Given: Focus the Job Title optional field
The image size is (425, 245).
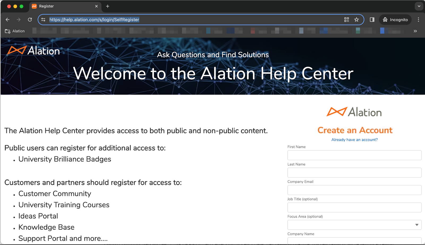Looking at the screenshot, I should tap(354, 207).
